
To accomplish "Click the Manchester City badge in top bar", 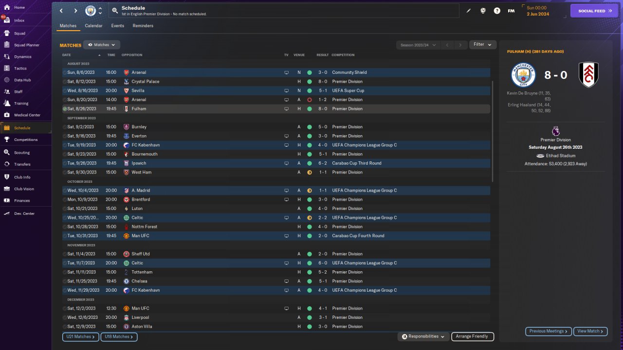I will point(91,11).
